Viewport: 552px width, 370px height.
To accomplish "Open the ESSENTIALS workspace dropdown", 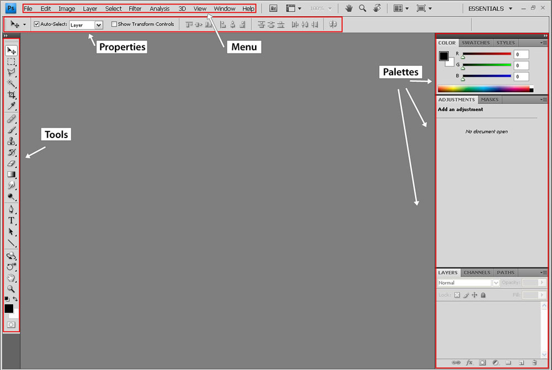I will pyautogui.click(x=490, y=9).
